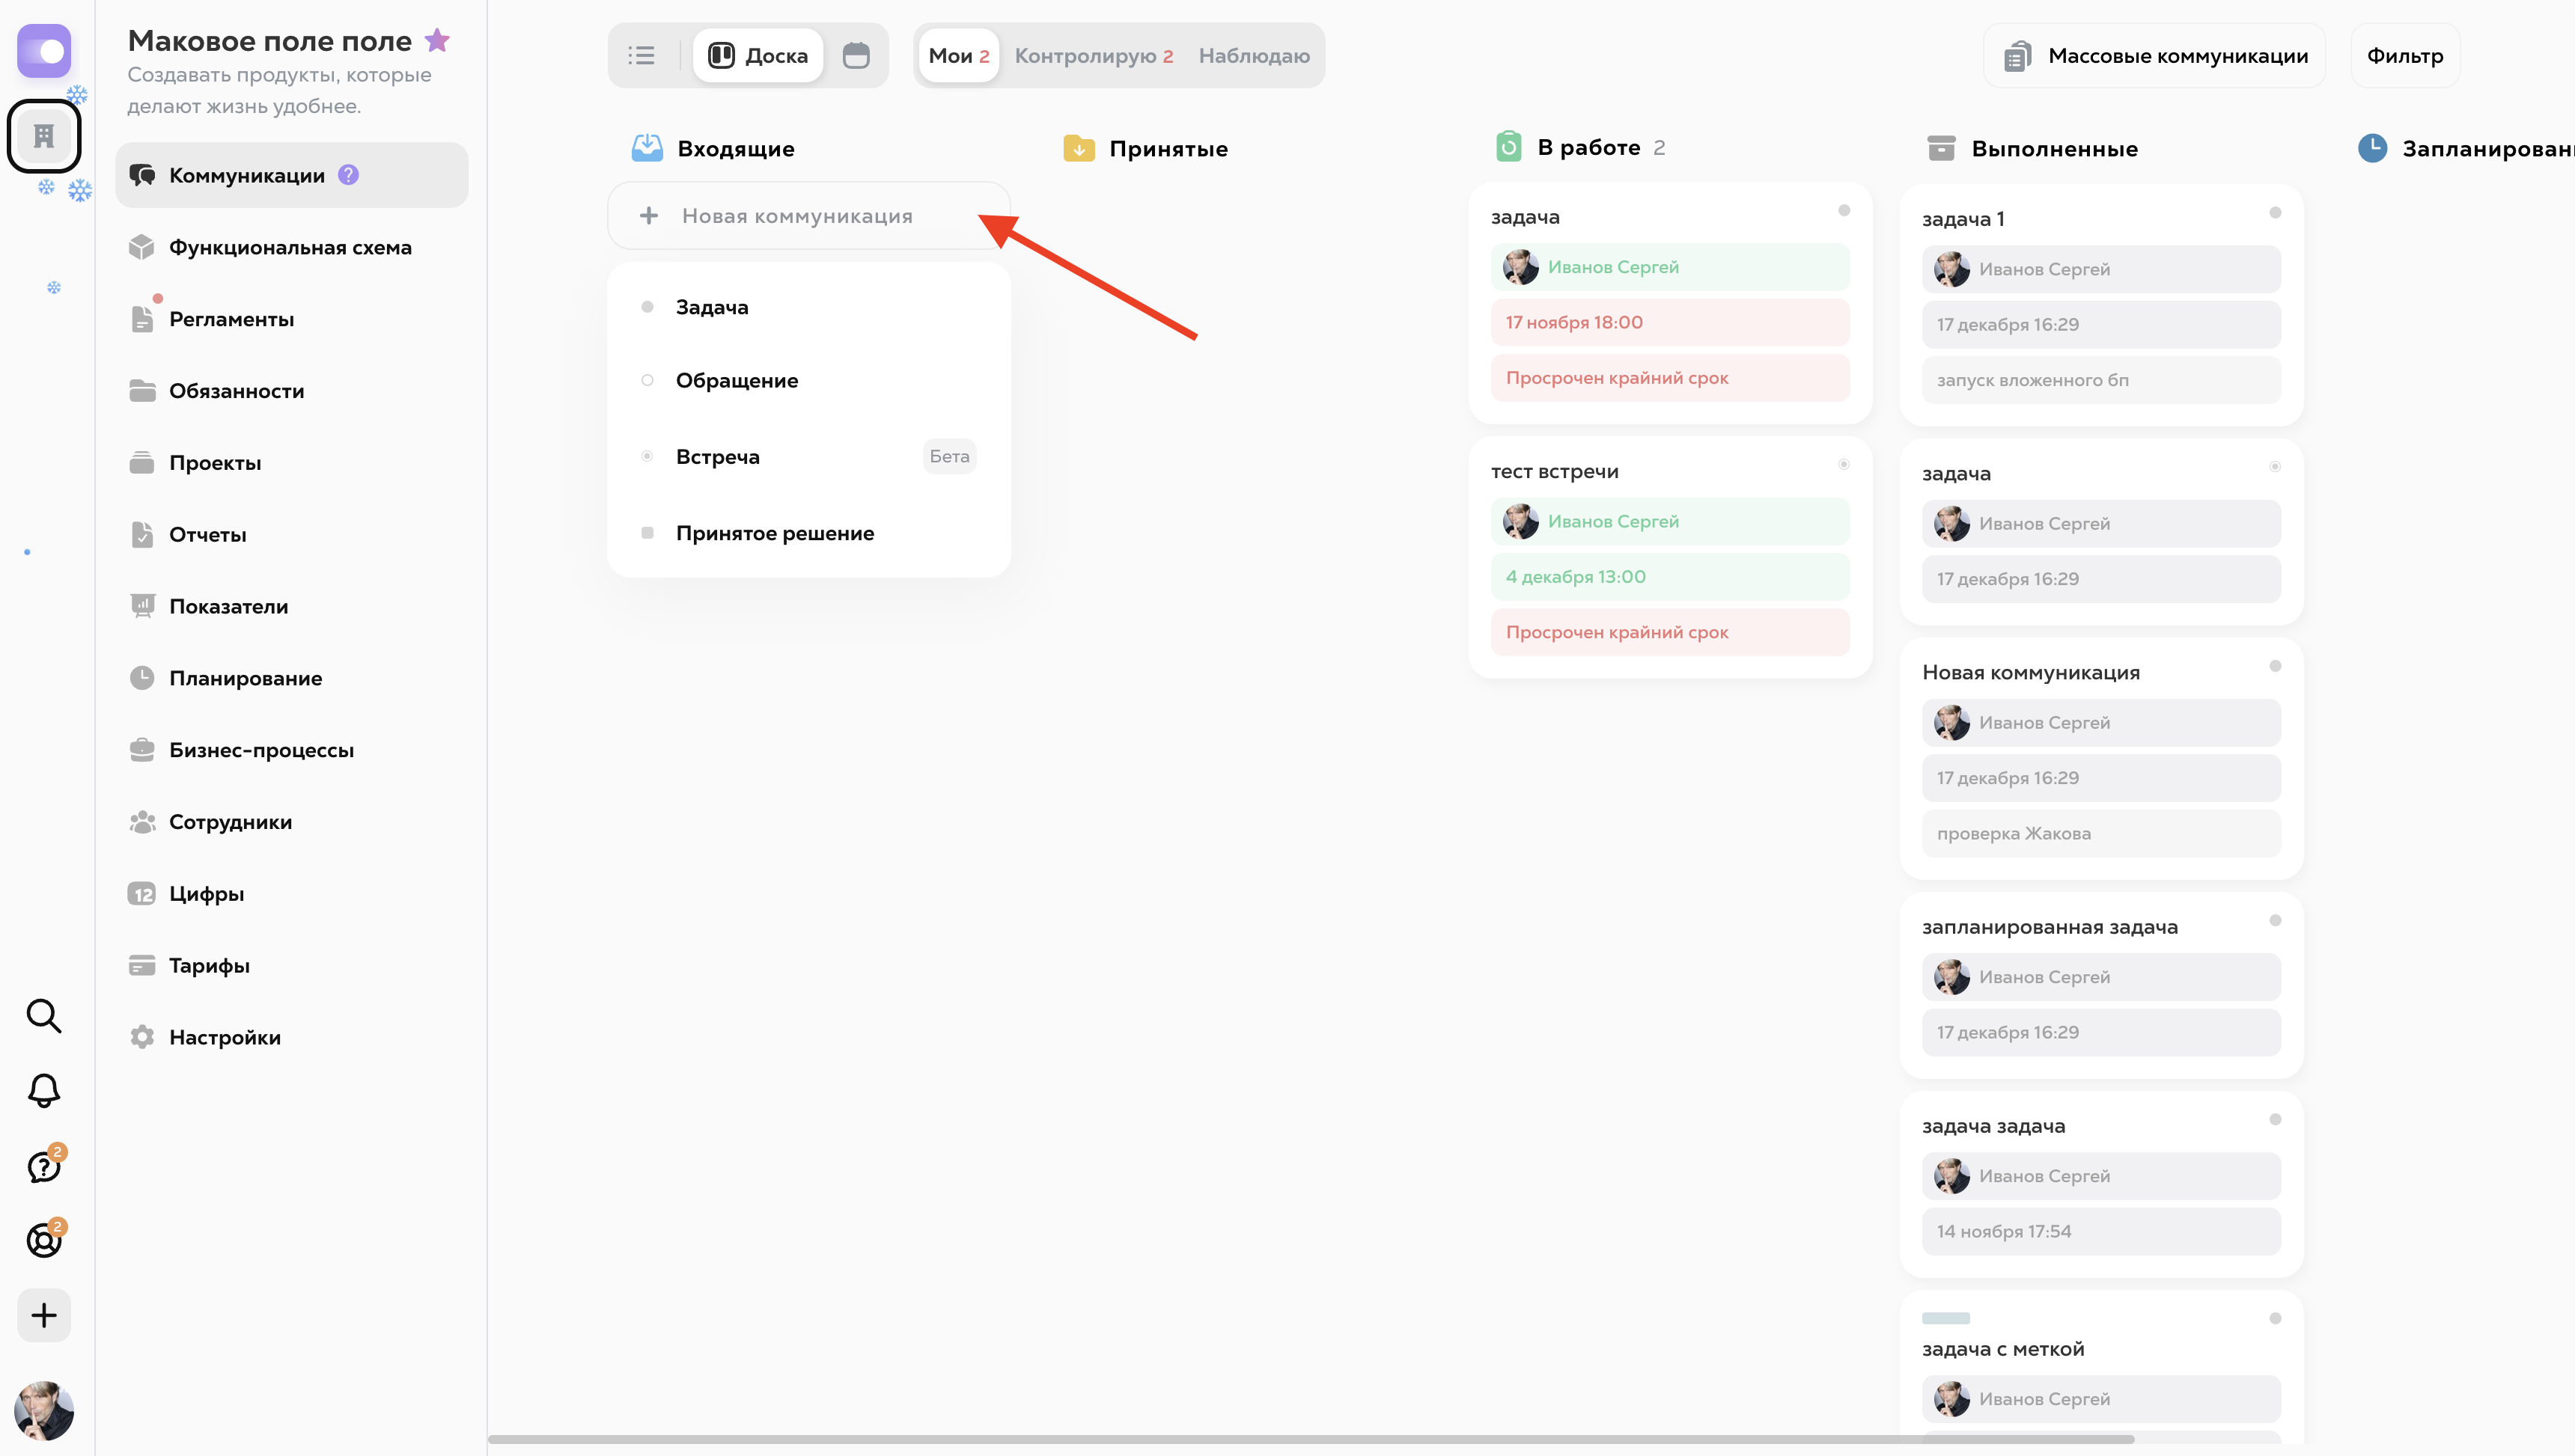
Task: Click the support lifebuoy icon
Action: pos(43,1241)
